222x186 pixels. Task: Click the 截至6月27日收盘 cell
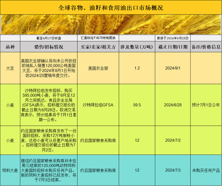click(49, 38)
